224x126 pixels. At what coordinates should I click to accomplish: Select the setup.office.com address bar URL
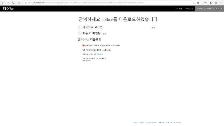[86, 3]
